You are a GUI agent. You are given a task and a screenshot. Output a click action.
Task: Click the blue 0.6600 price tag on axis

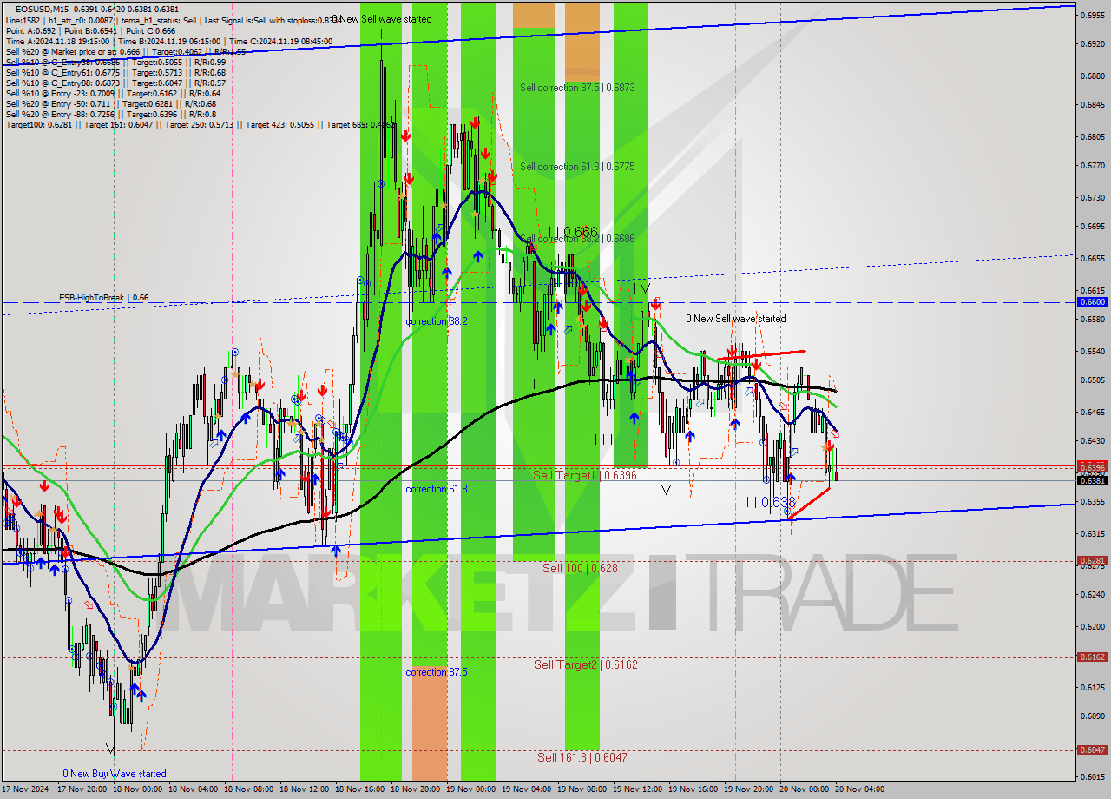(1092, 302)
